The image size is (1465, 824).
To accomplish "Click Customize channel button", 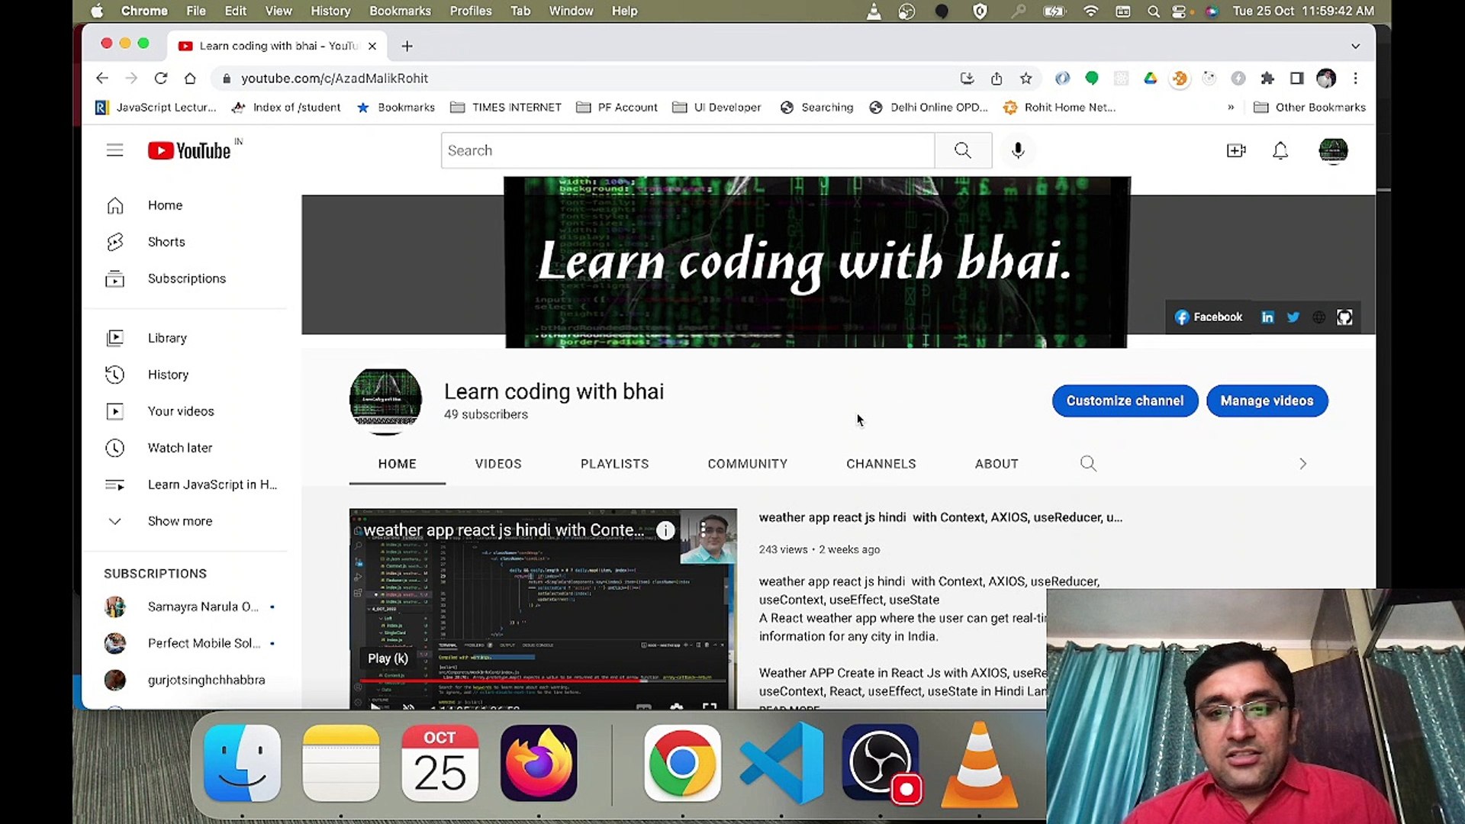I will click(1125, 401).
